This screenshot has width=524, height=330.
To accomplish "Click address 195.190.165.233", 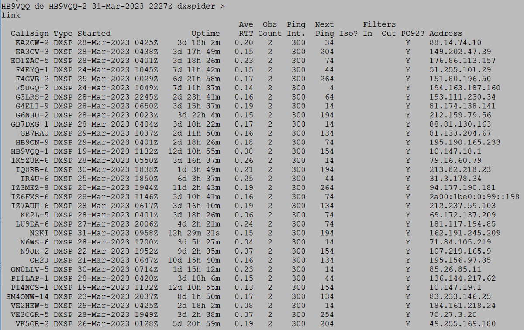I will coord(465,142).
